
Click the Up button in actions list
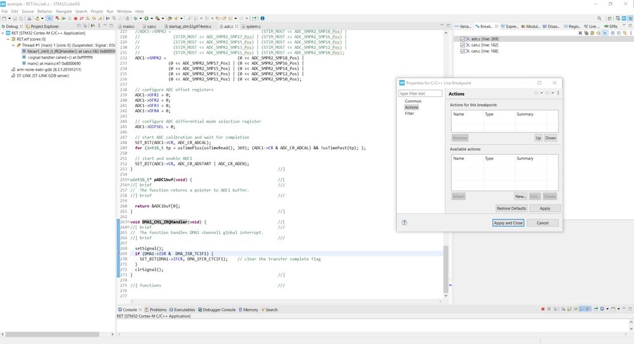point(538,138)
